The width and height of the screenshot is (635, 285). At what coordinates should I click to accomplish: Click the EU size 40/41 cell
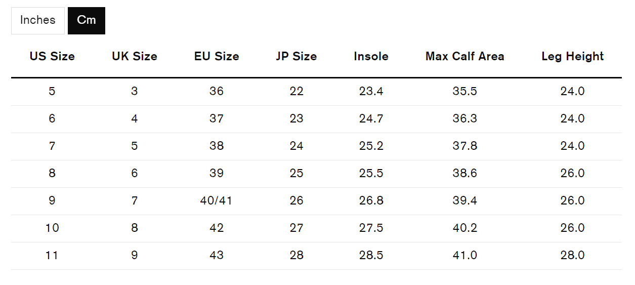pos(217,201)
